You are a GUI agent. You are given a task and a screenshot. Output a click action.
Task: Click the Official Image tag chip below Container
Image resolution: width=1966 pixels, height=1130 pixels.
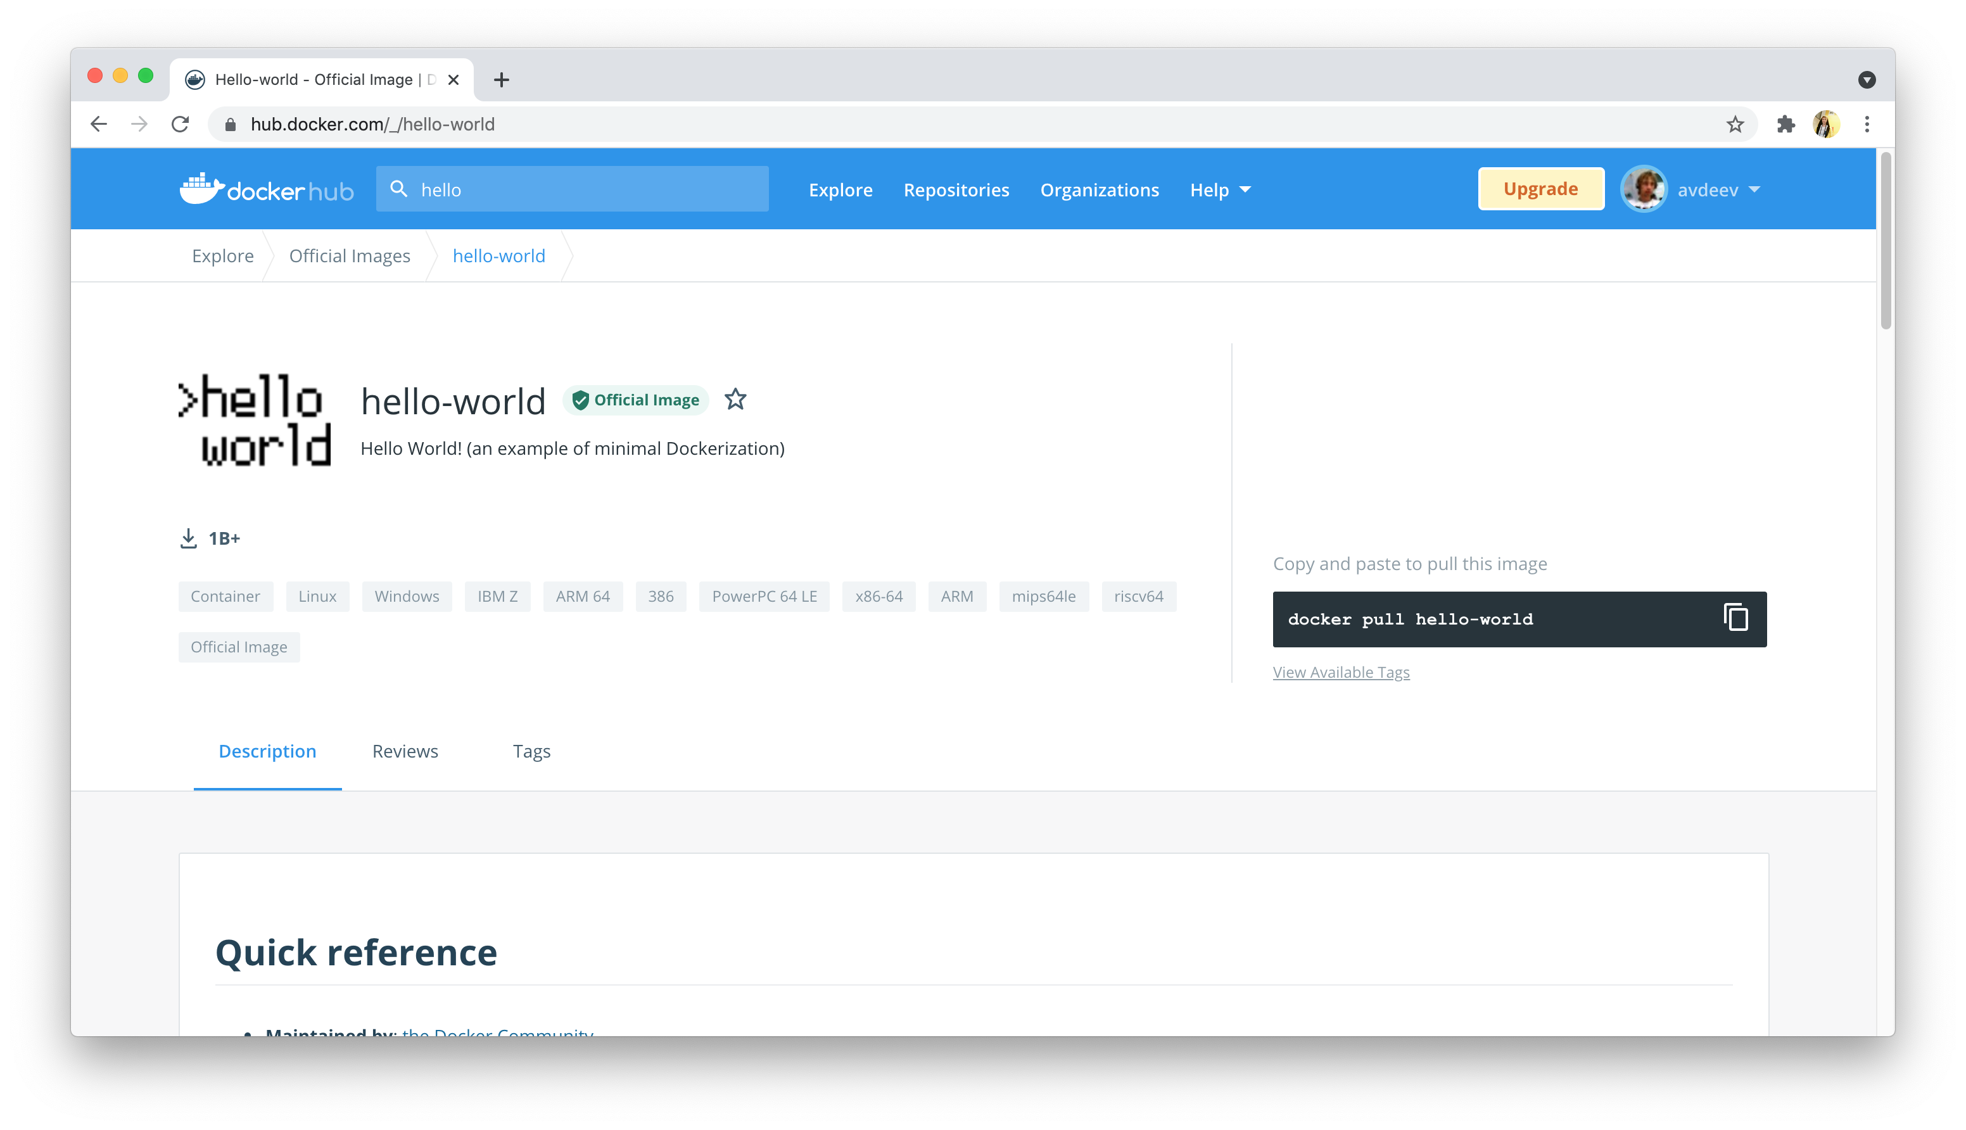coord(239,647)
